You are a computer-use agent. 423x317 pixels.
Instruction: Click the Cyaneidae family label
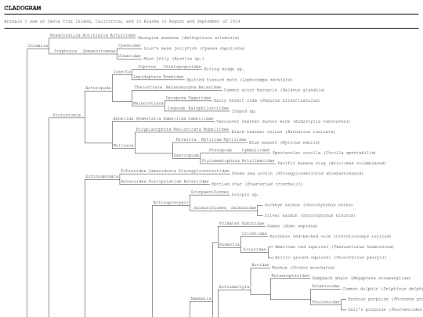(x=129, y=45)
